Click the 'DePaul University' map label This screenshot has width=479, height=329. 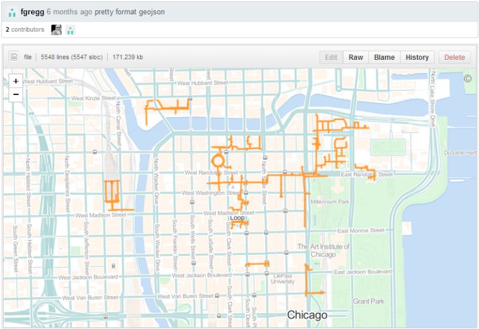click(x=283, y=279)
